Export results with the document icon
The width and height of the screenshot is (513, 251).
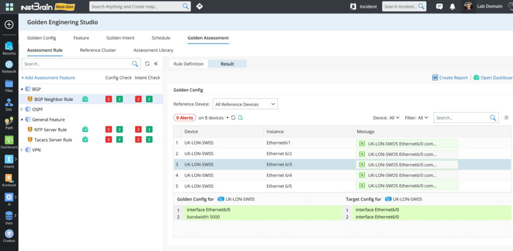click(x=240, y=117)
